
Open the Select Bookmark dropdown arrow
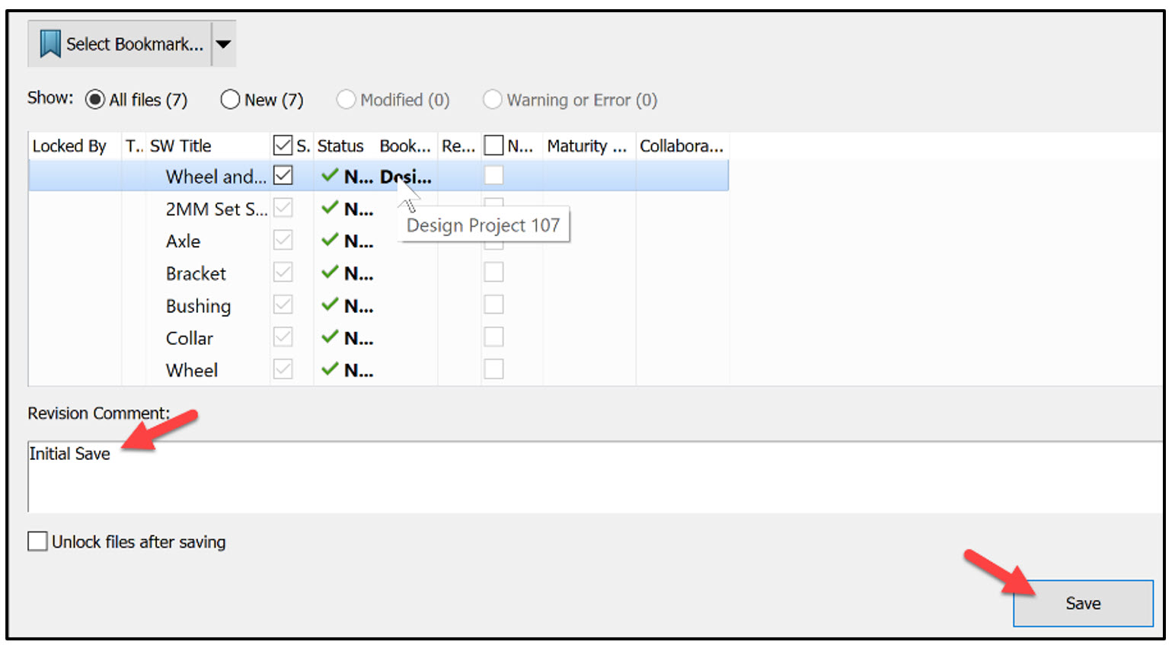coord(223,43)
